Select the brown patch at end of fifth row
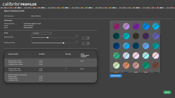175x98 pixels. pyautogui.click(x=156, y=65)
